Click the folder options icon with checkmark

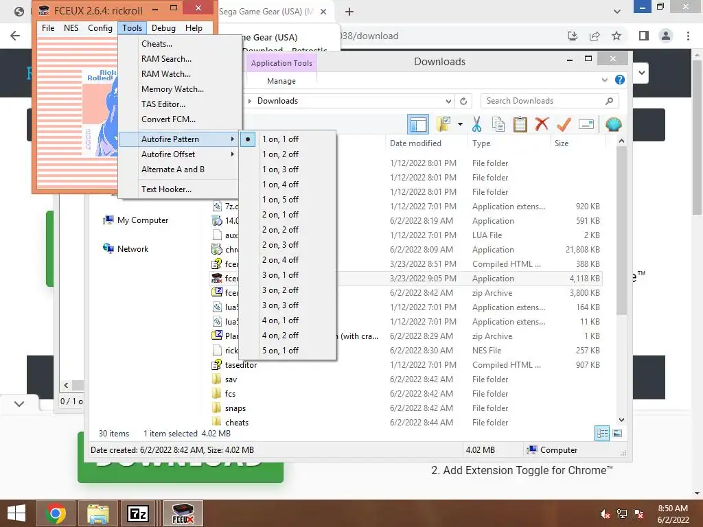click(x=443, y=124)
